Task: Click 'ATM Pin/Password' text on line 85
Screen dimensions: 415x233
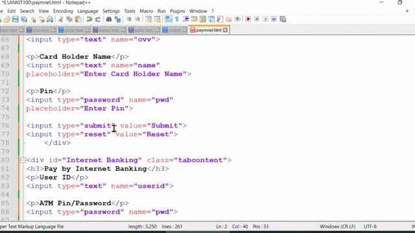Action: pos(75,203)
